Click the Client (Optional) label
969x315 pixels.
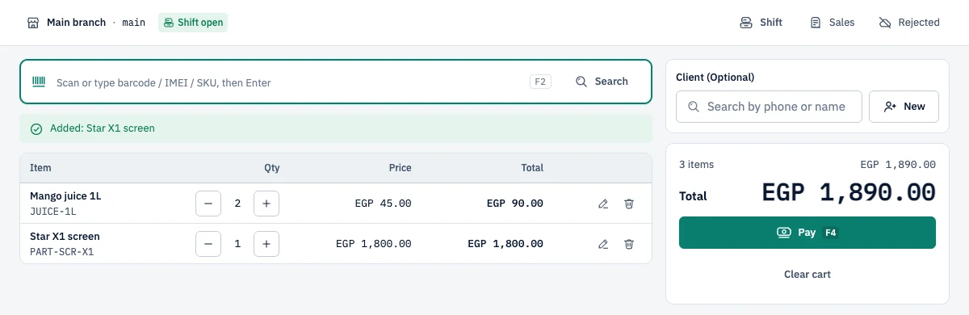pos(715,78)
